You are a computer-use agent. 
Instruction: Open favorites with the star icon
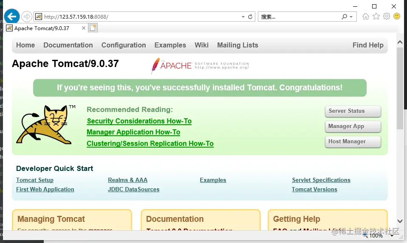click(376, 17)
